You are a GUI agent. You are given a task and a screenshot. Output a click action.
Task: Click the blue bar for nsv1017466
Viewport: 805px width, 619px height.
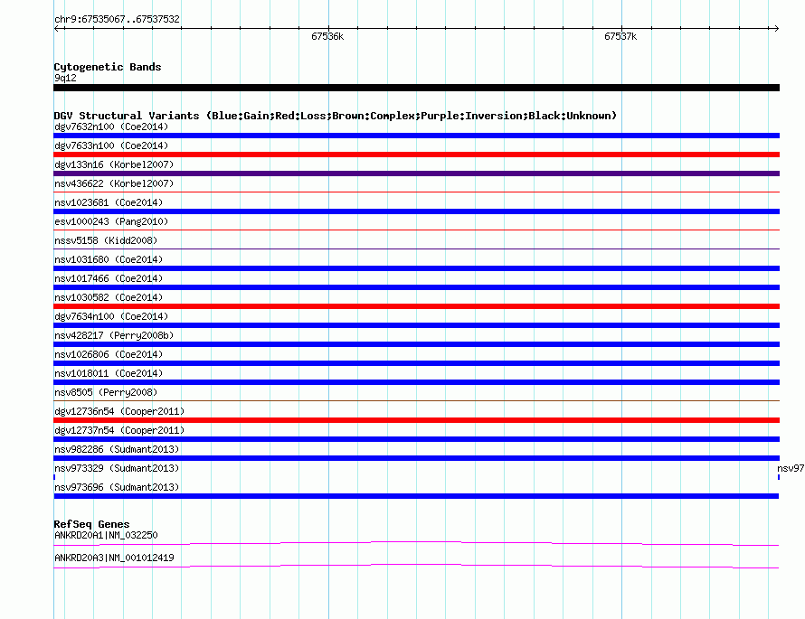[416, 287]
